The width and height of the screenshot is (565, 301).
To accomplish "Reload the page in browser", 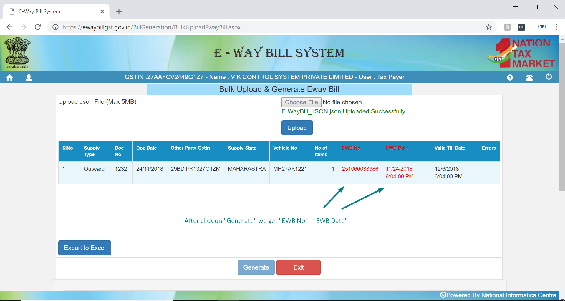I will 38,27.
